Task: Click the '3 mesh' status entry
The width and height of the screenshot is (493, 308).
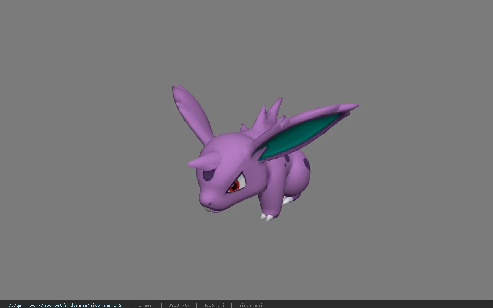Action: pos(147,305)
